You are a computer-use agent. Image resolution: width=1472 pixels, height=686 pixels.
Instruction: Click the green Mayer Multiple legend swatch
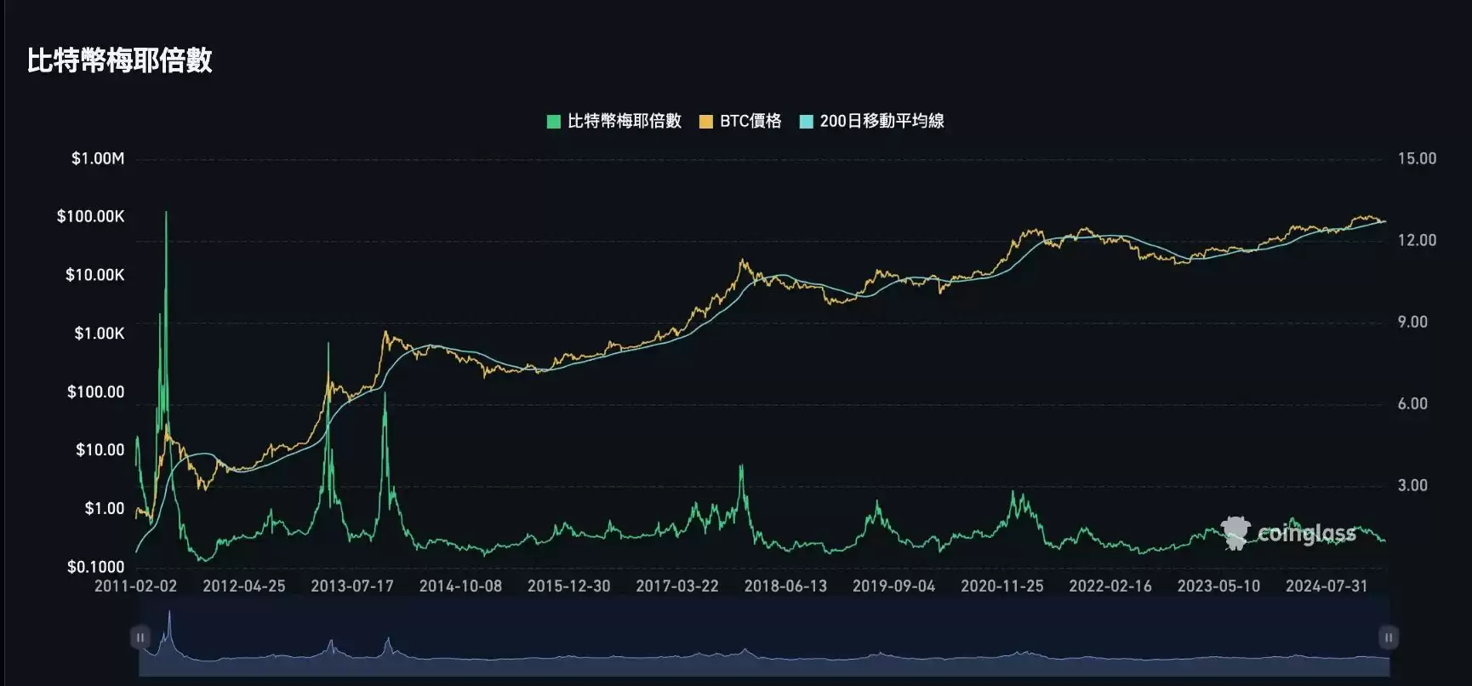[553, 122]
